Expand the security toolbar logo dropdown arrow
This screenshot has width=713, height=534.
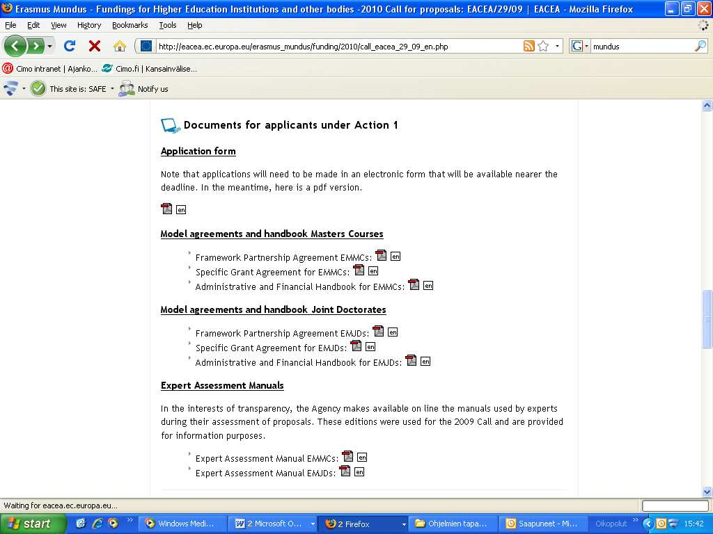(x=24, y=88)
